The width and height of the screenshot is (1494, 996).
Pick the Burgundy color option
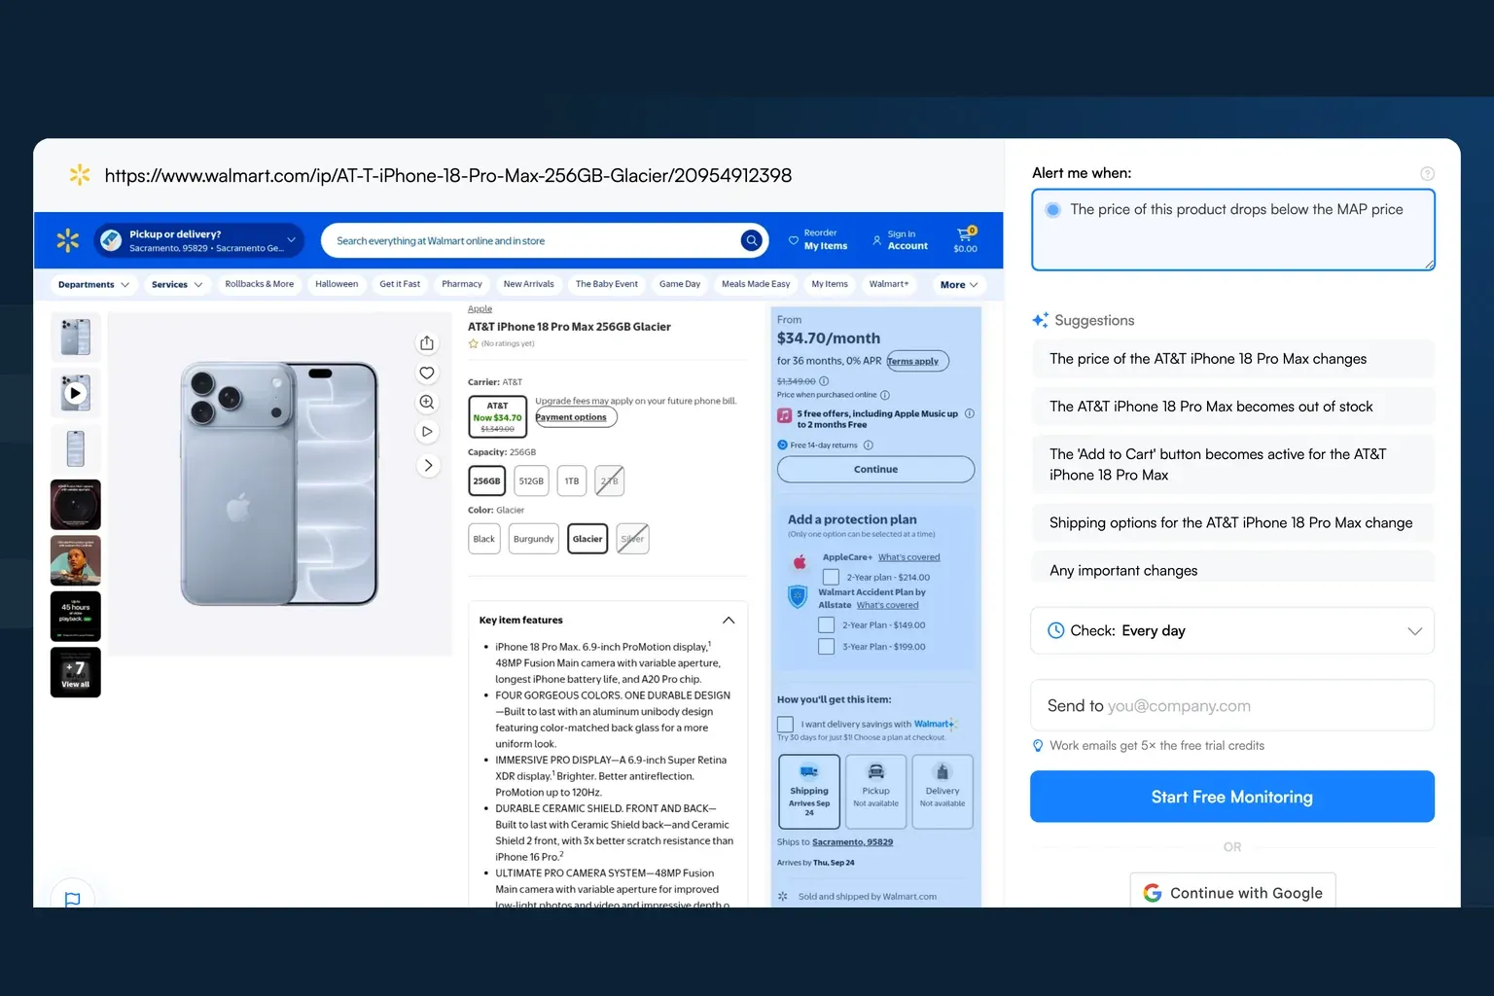click(534, 539)
